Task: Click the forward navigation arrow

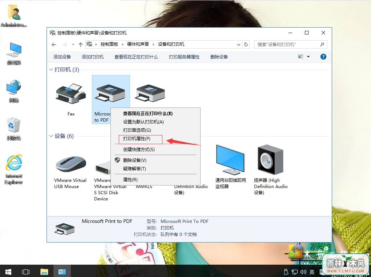Action: [65, 44]
